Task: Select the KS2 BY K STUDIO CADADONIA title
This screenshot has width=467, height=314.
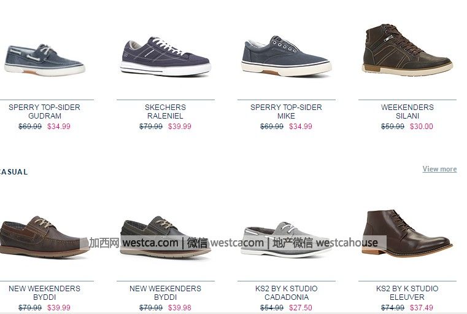Action: 286,293
